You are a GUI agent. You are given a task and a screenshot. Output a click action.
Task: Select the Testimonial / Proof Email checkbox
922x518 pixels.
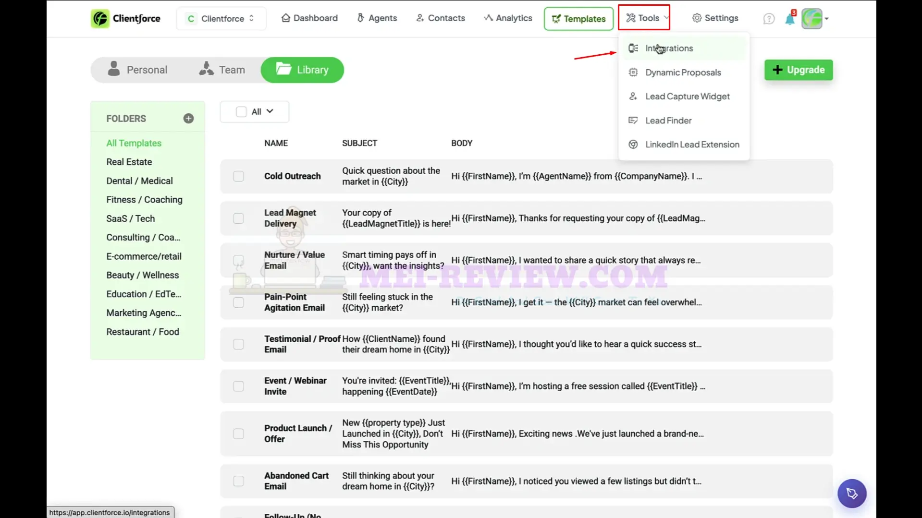(238, 344)
